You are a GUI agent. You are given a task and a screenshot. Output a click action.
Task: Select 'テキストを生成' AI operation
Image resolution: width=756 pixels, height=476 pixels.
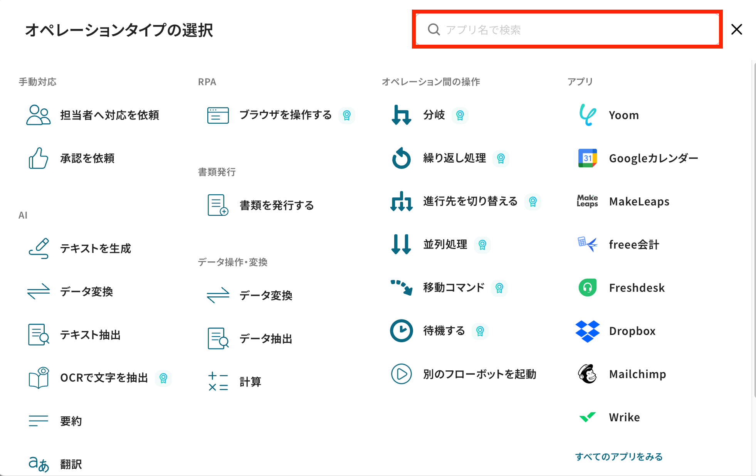[96, 249]
